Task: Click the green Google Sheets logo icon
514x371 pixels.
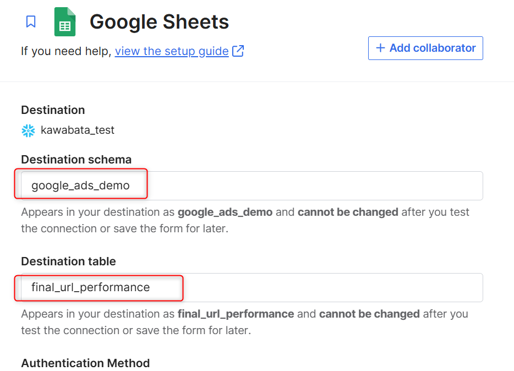Action: 65,21
